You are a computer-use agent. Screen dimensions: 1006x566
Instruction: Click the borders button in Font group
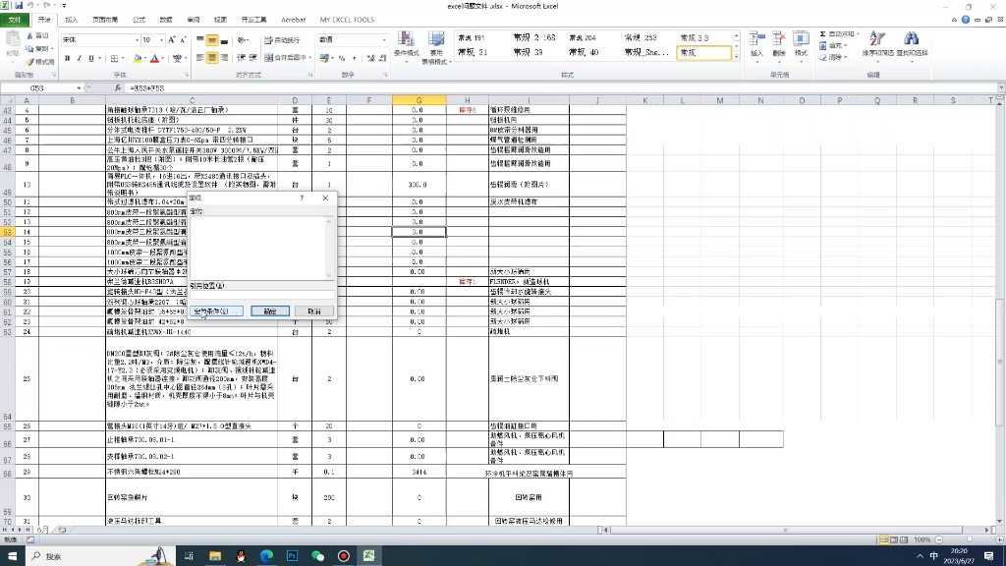coord(114,58)
